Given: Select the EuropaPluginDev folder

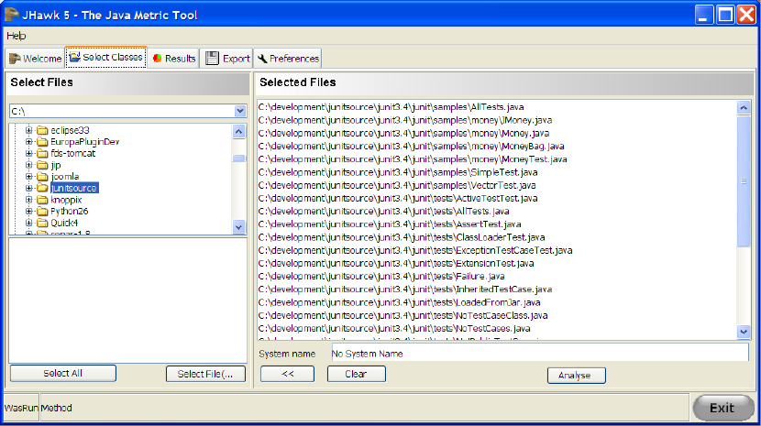Looking at the screenshot, I should tap(85, 142).
